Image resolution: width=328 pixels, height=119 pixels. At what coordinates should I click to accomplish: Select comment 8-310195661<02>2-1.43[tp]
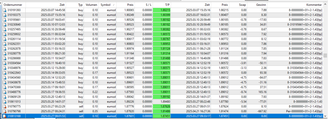[x=305, y=25]
